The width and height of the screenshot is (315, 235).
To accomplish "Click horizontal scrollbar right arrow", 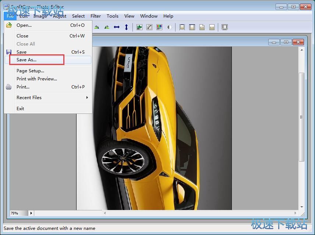I will [295, 213].
